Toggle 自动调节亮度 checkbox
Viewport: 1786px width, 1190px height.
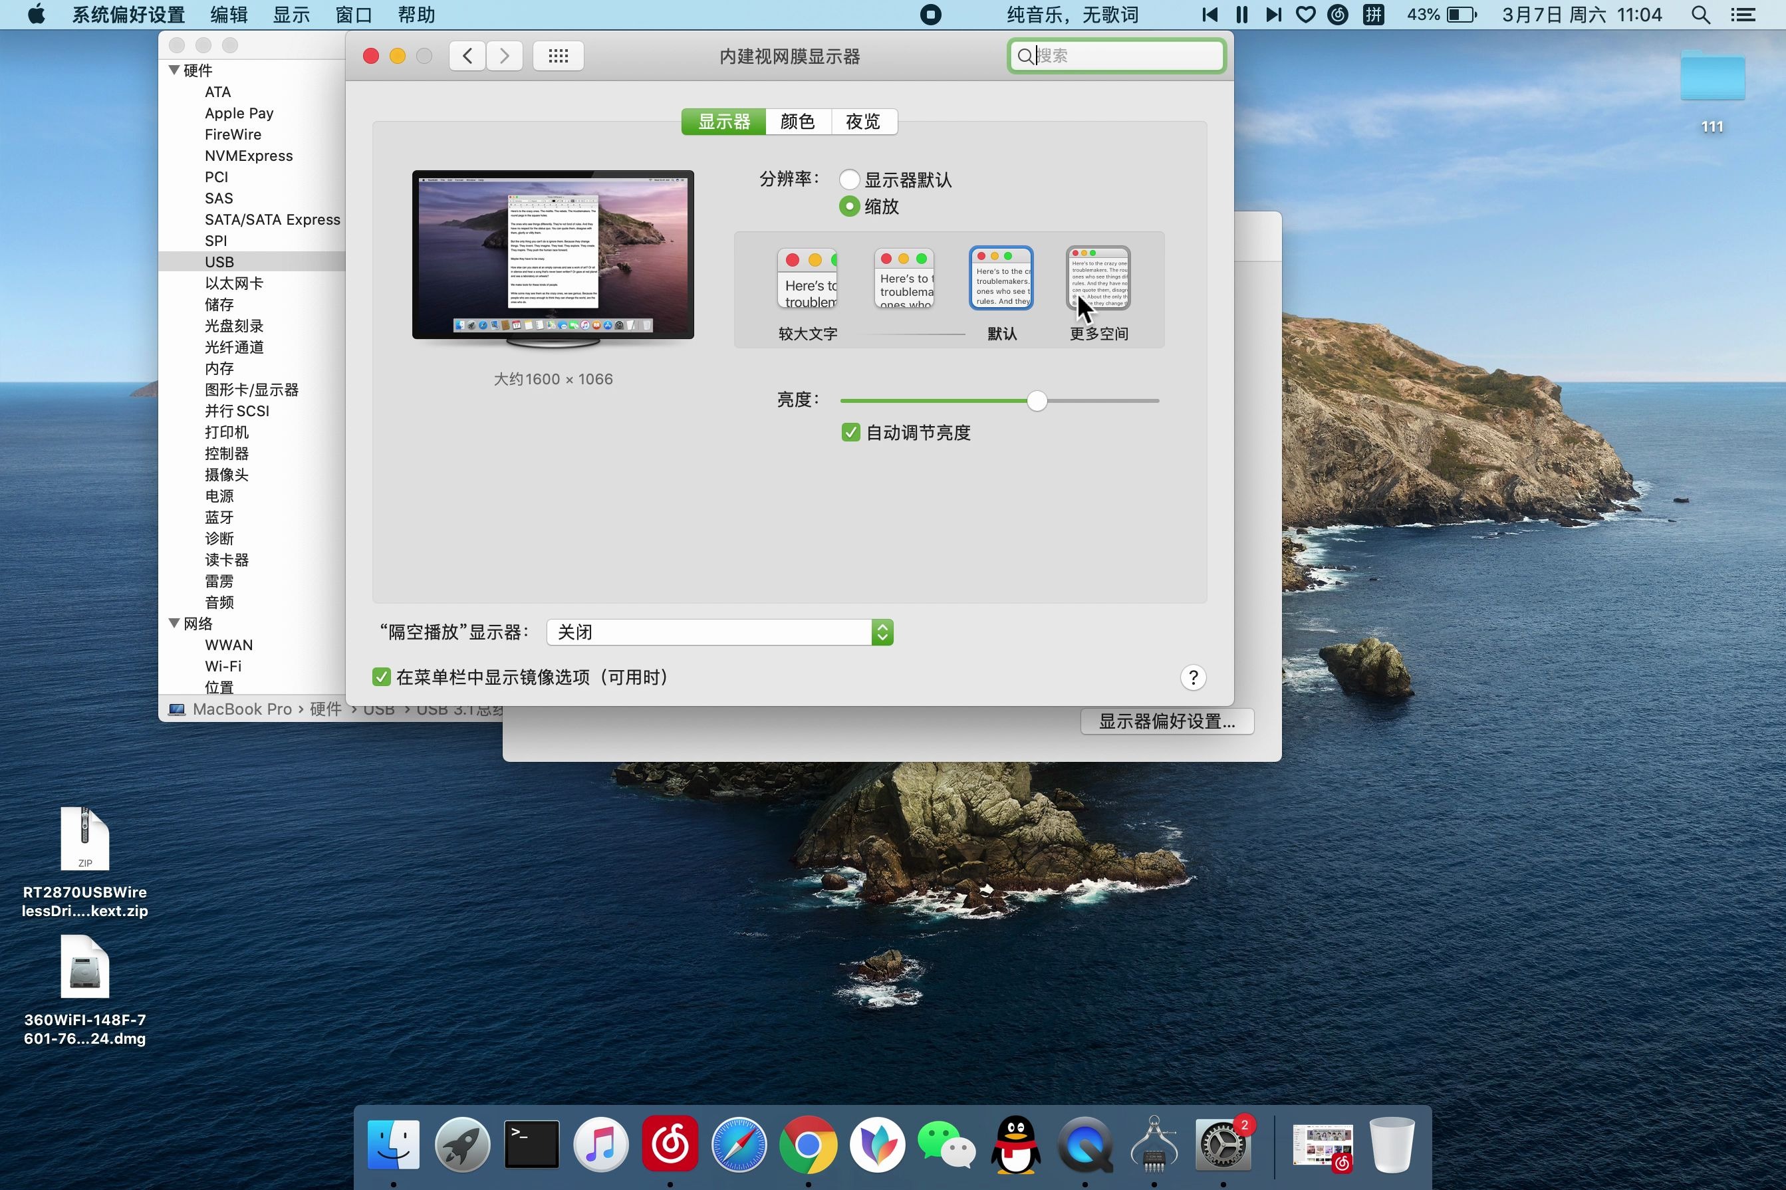[851, 433]
